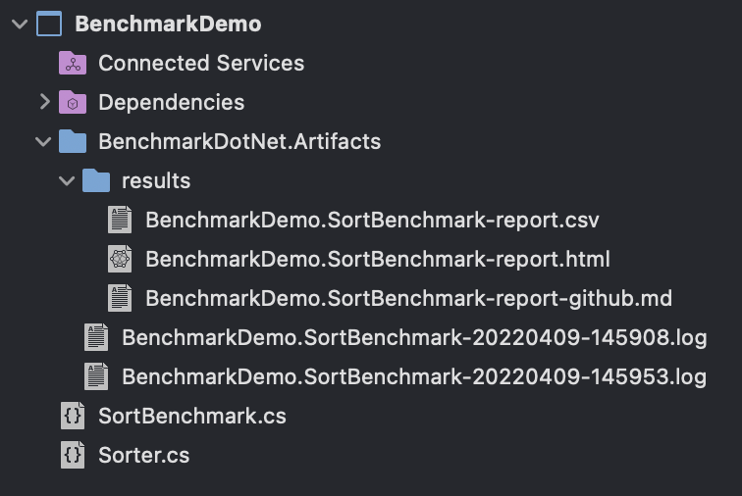Click the results folder icon
Image resolution: width=742 pixels, height=496 pixels.
[x=96, y=180]
